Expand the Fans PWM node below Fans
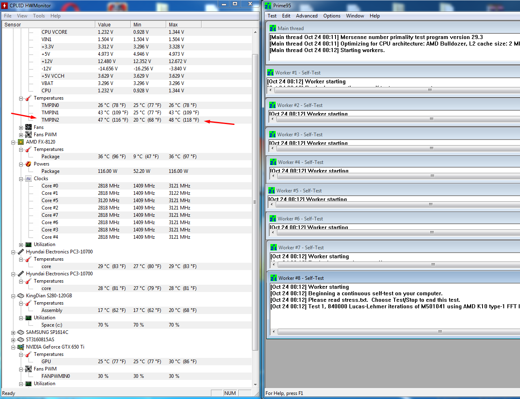Viewport: 520px width, 399px height. (21, 135)
